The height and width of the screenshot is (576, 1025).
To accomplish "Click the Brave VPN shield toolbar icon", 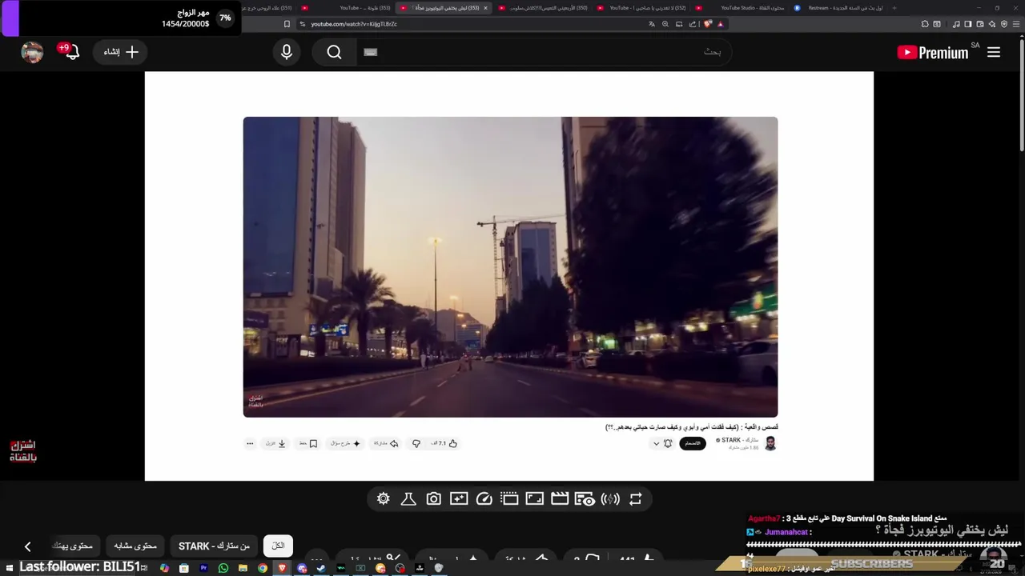I will coord(1004,24).
